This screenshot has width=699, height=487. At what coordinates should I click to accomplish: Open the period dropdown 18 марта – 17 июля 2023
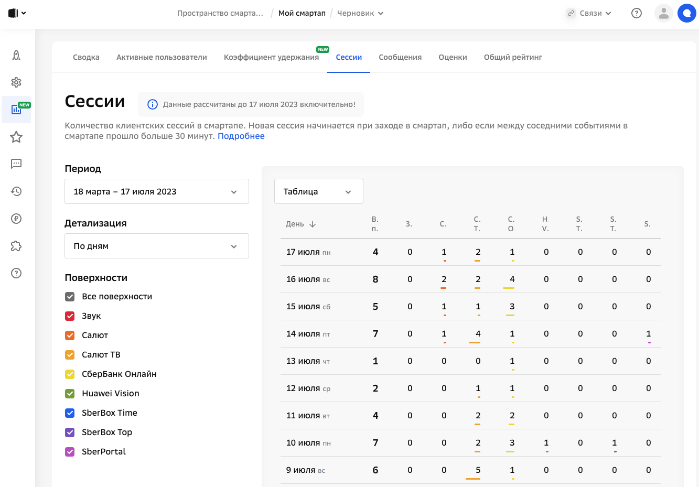pyautogui.click(x=157, y=191)
